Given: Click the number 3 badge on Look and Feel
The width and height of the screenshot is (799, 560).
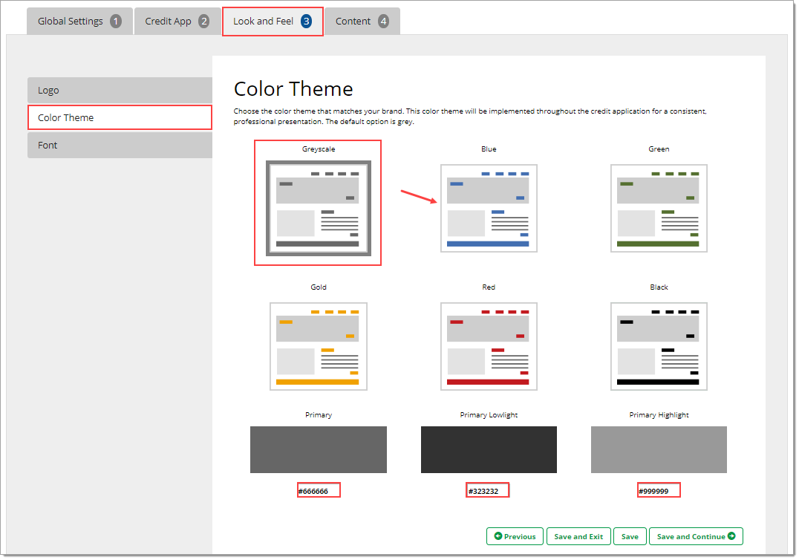Looking at the screenshot, I should point(306,22).
